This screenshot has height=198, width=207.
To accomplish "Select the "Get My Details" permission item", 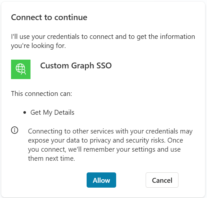I will point(52,113).
